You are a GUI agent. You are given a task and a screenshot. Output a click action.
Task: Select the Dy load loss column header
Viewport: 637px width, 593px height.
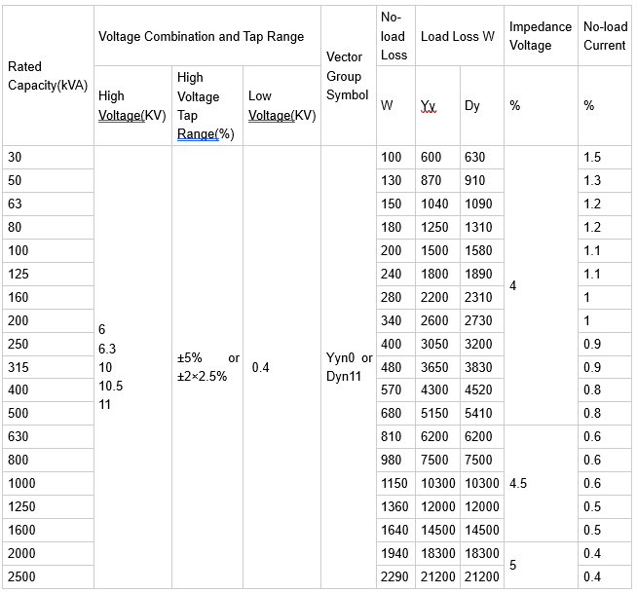(482, 105)
